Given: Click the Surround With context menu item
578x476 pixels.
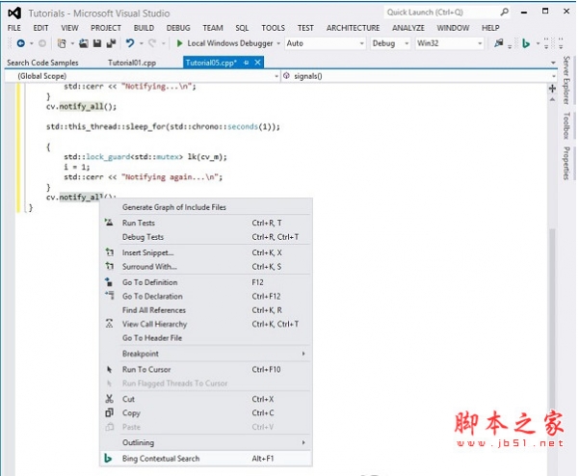Looking at the screenshot, I should point(206,267).
